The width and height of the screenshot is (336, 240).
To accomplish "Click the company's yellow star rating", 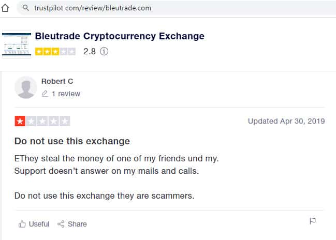I will click(55, 51).
